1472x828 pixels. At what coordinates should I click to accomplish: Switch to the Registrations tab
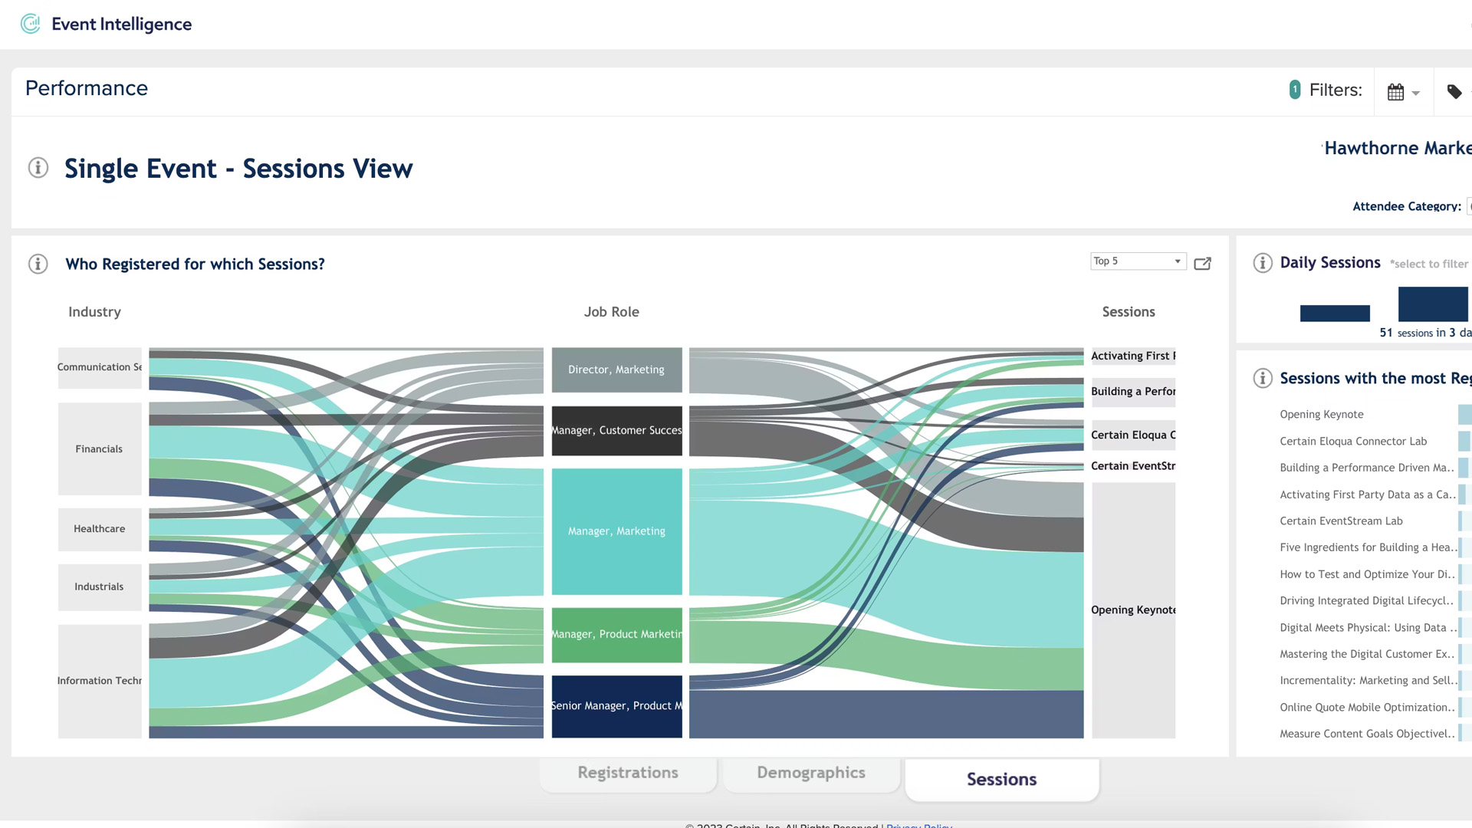628,773
